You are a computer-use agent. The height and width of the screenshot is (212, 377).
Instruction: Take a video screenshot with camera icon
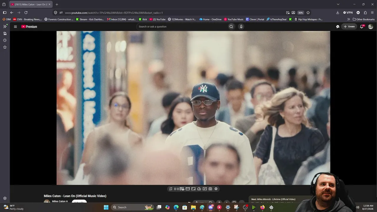[x=210, y=189]
